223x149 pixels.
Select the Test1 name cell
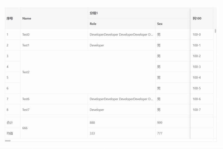coord(54,45)
